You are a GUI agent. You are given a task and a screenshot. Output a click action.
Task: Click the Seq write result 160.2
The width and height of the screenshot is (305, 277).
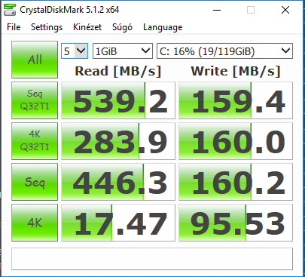click(x=236, y=182)
